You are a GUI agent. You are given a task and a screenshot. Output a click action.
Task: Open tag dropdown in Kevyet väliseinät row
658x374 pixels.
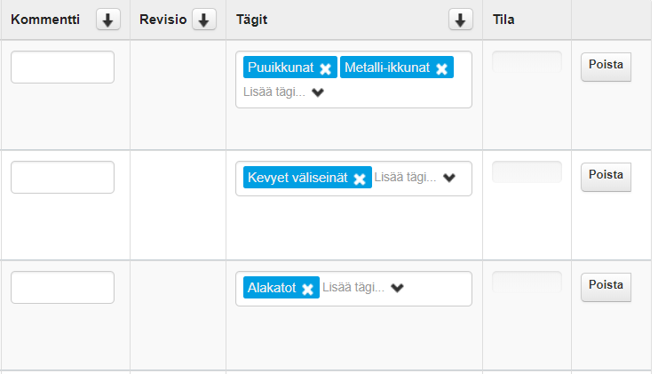coord(449,178)
